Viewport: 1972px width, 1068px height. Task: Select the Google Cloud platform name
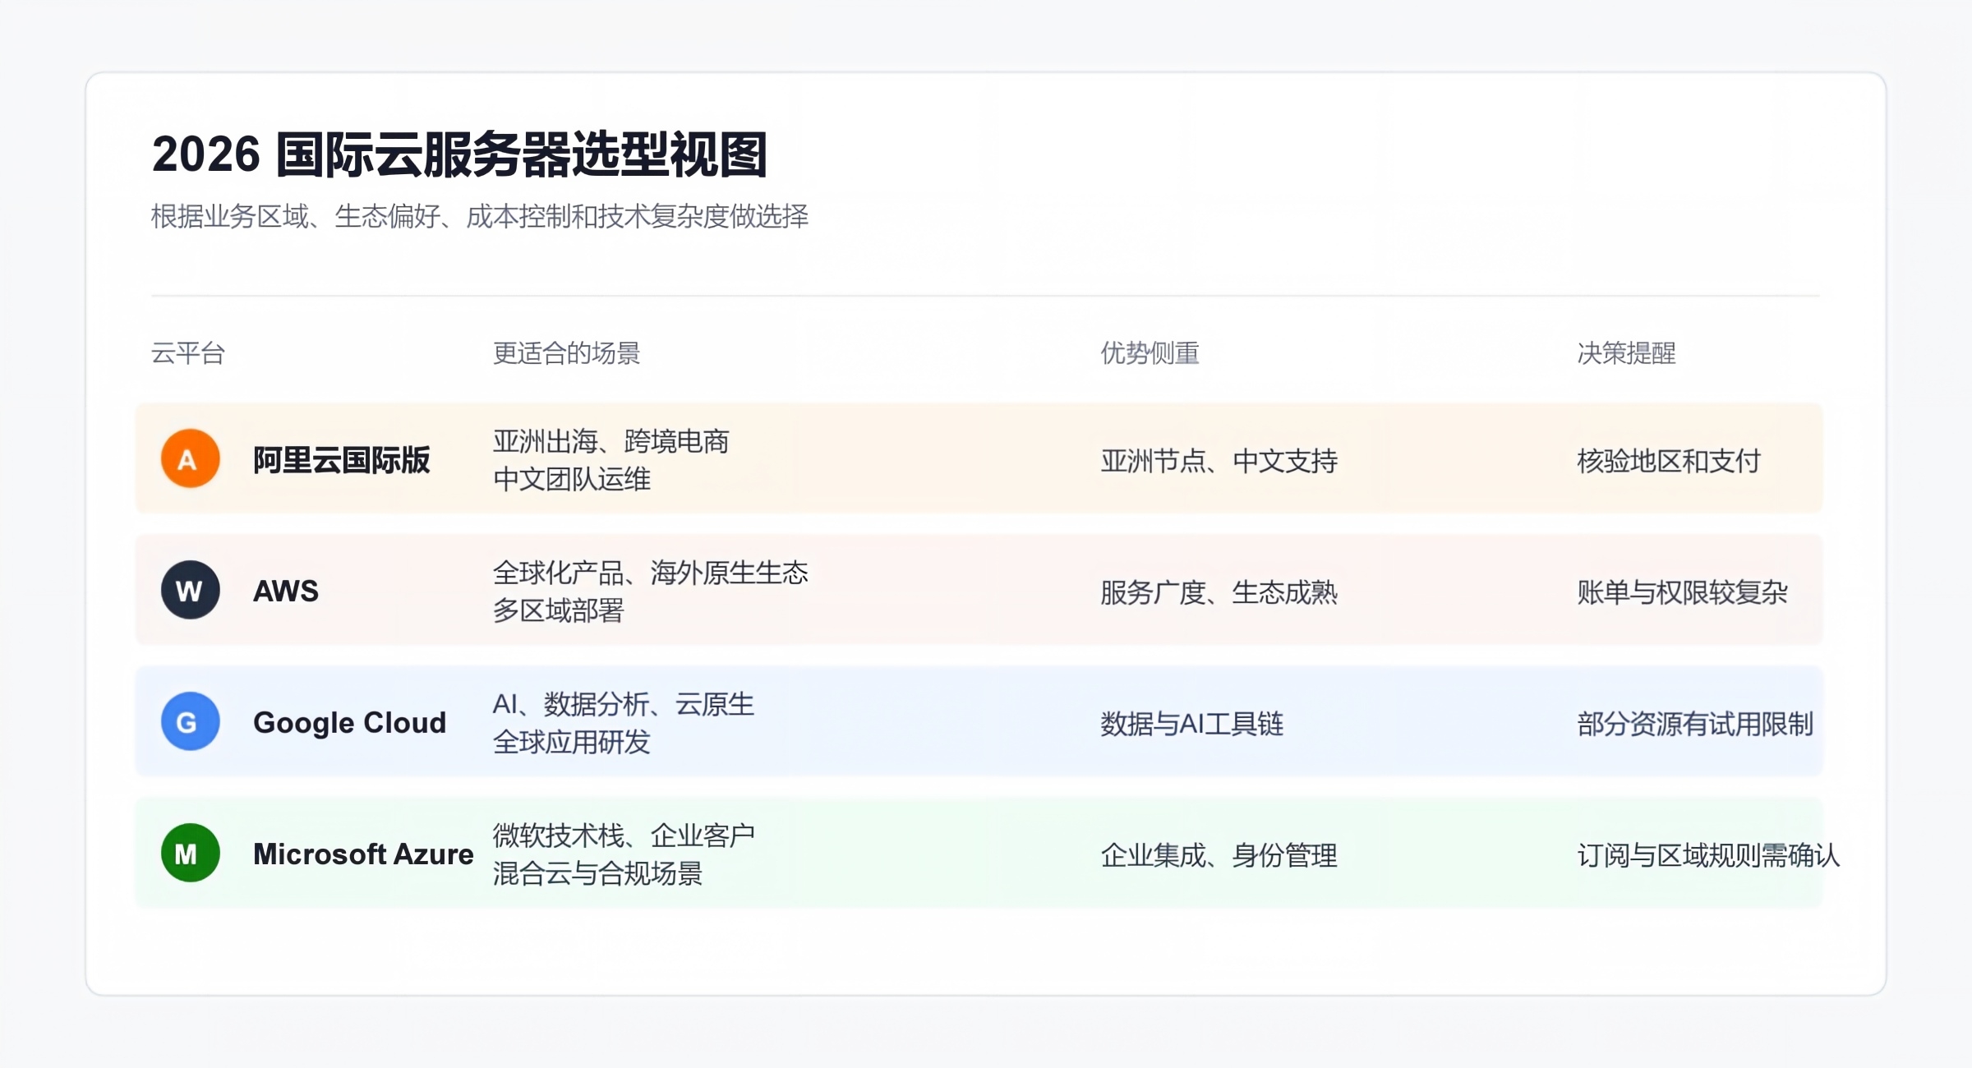[349, 723]
